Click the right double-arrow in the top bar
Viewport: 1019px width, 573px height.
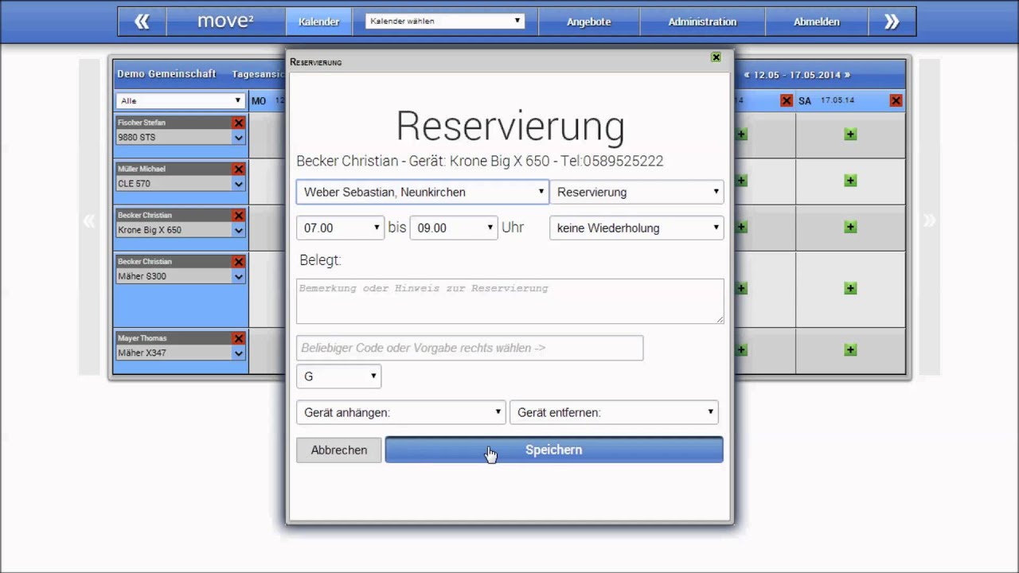[x=892, y=21]
